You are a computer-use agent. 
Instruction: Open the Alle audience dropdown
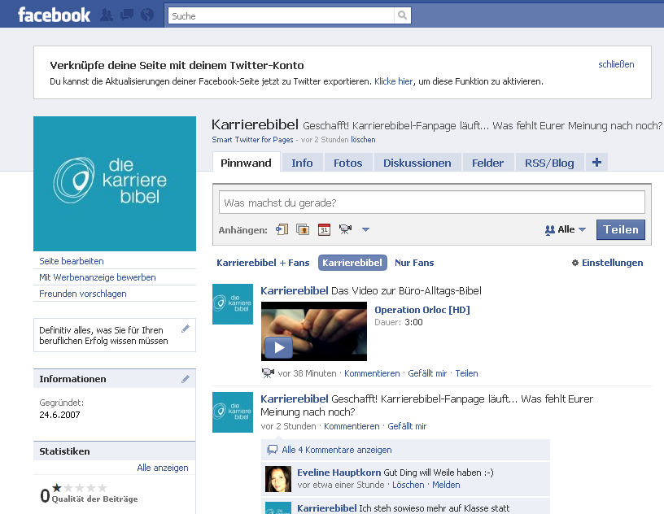(566, 229)
